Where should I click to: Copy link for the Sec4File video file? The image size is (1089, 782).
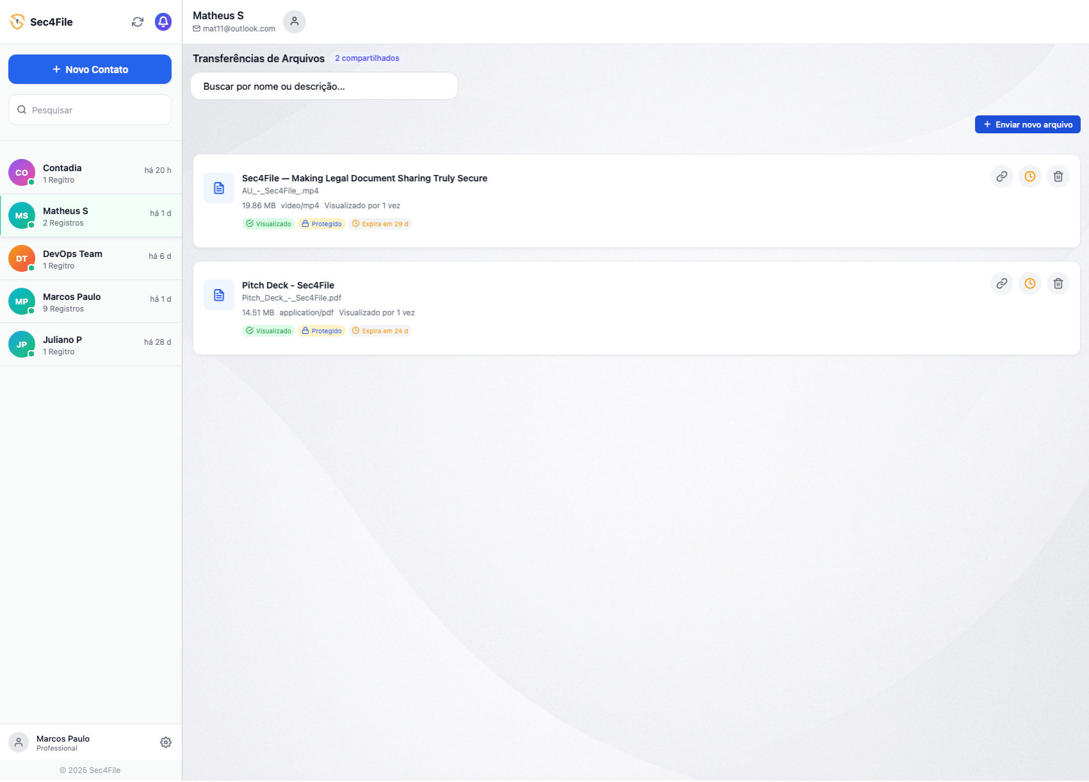[1001, 176]
